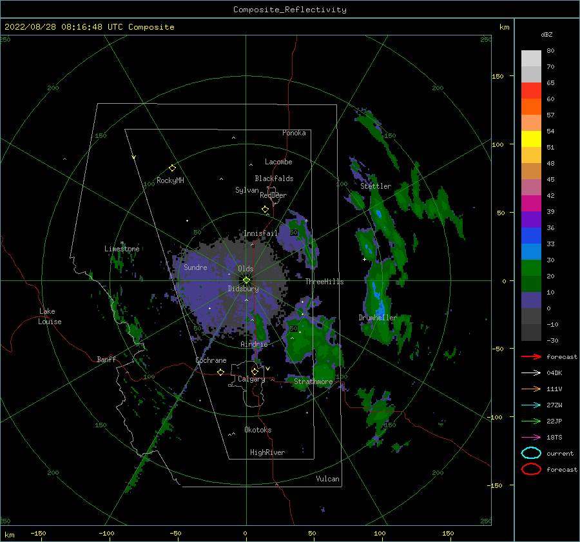This screenshot has width=580, height=542.
Task: Click the Composite_Reflectivity title text
Action: 290,10
